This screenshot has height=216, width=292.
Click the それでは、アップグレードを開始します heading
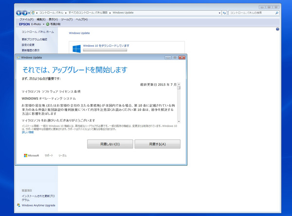click(74, 70)
